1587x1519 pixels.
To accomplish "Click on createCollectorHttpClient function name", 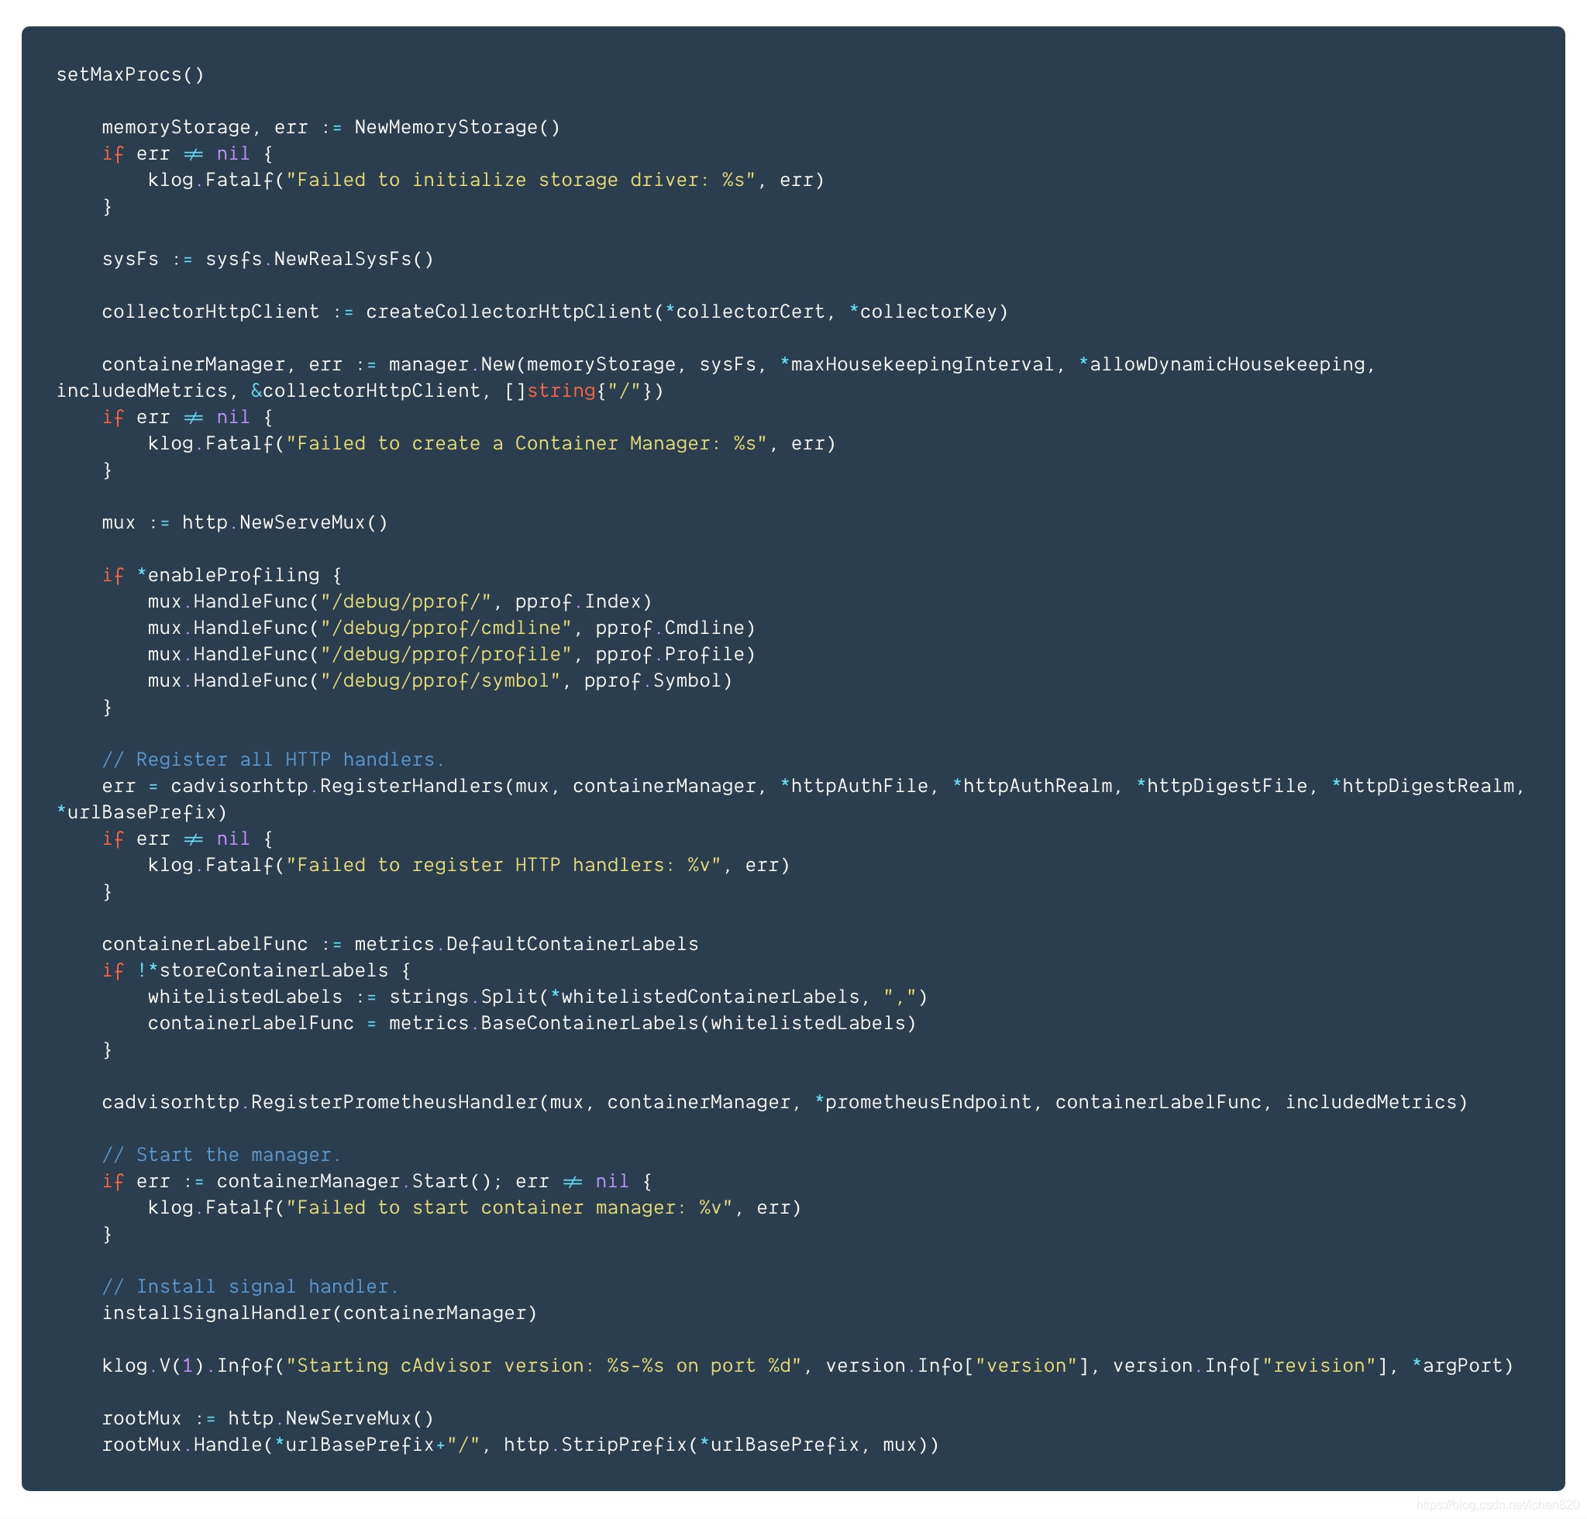I will click(508, 312).
